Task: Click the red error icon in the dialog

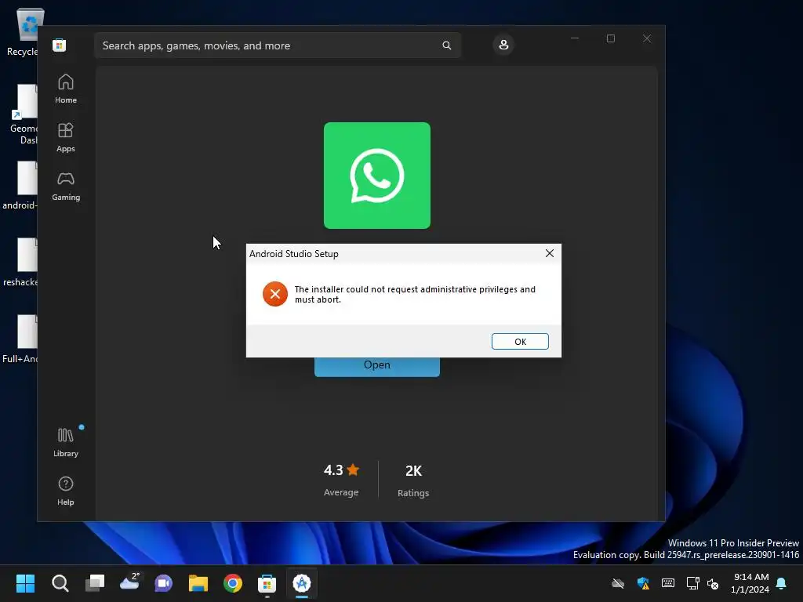Action: click(x=275, y=294)
